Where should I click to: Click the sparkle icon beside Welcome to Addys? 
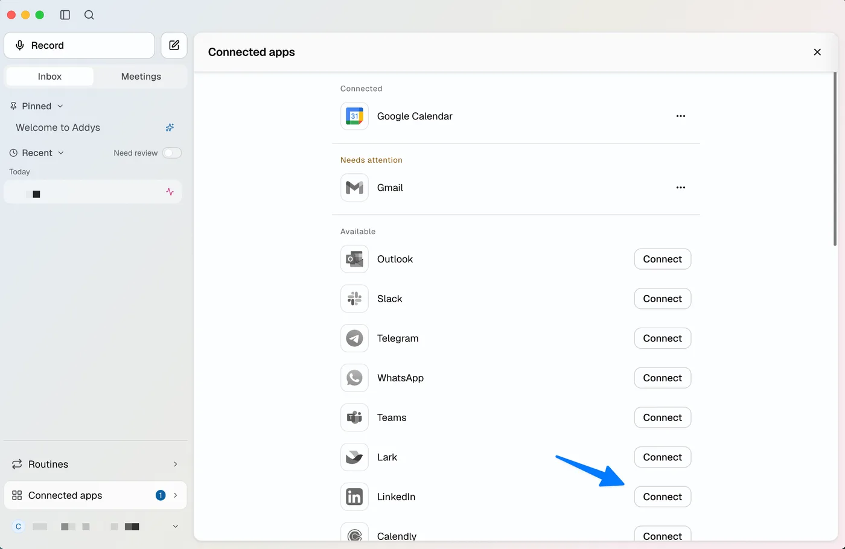(x=170, y=127)
